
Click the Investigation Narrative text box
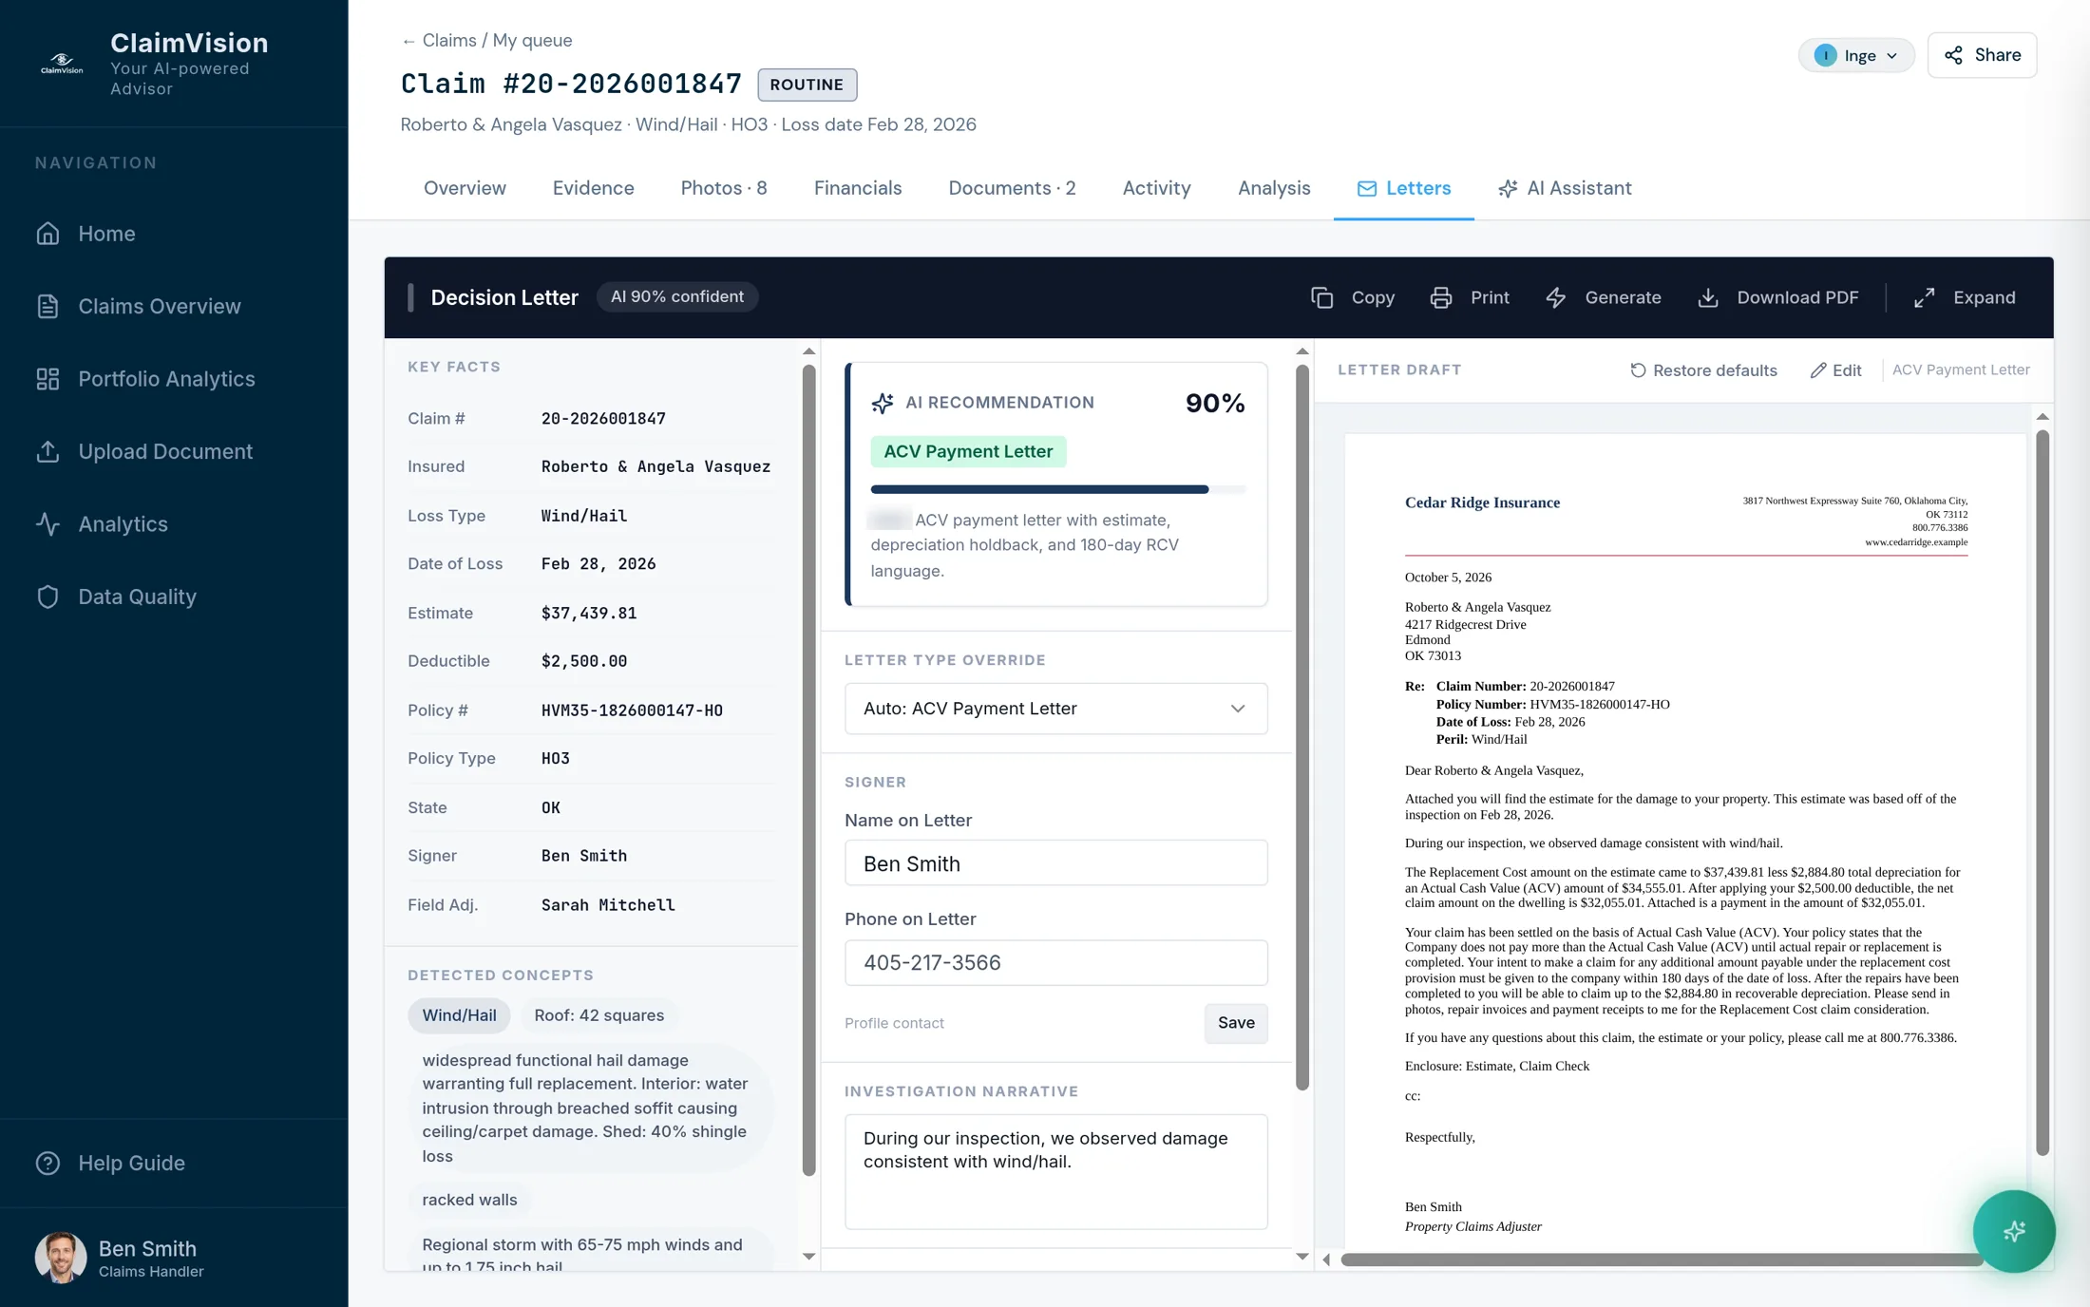1055,1172
